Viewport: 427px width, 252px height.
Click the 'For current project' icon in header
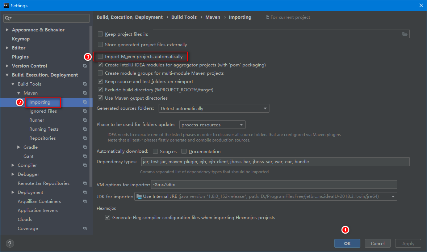coord(267,17)
